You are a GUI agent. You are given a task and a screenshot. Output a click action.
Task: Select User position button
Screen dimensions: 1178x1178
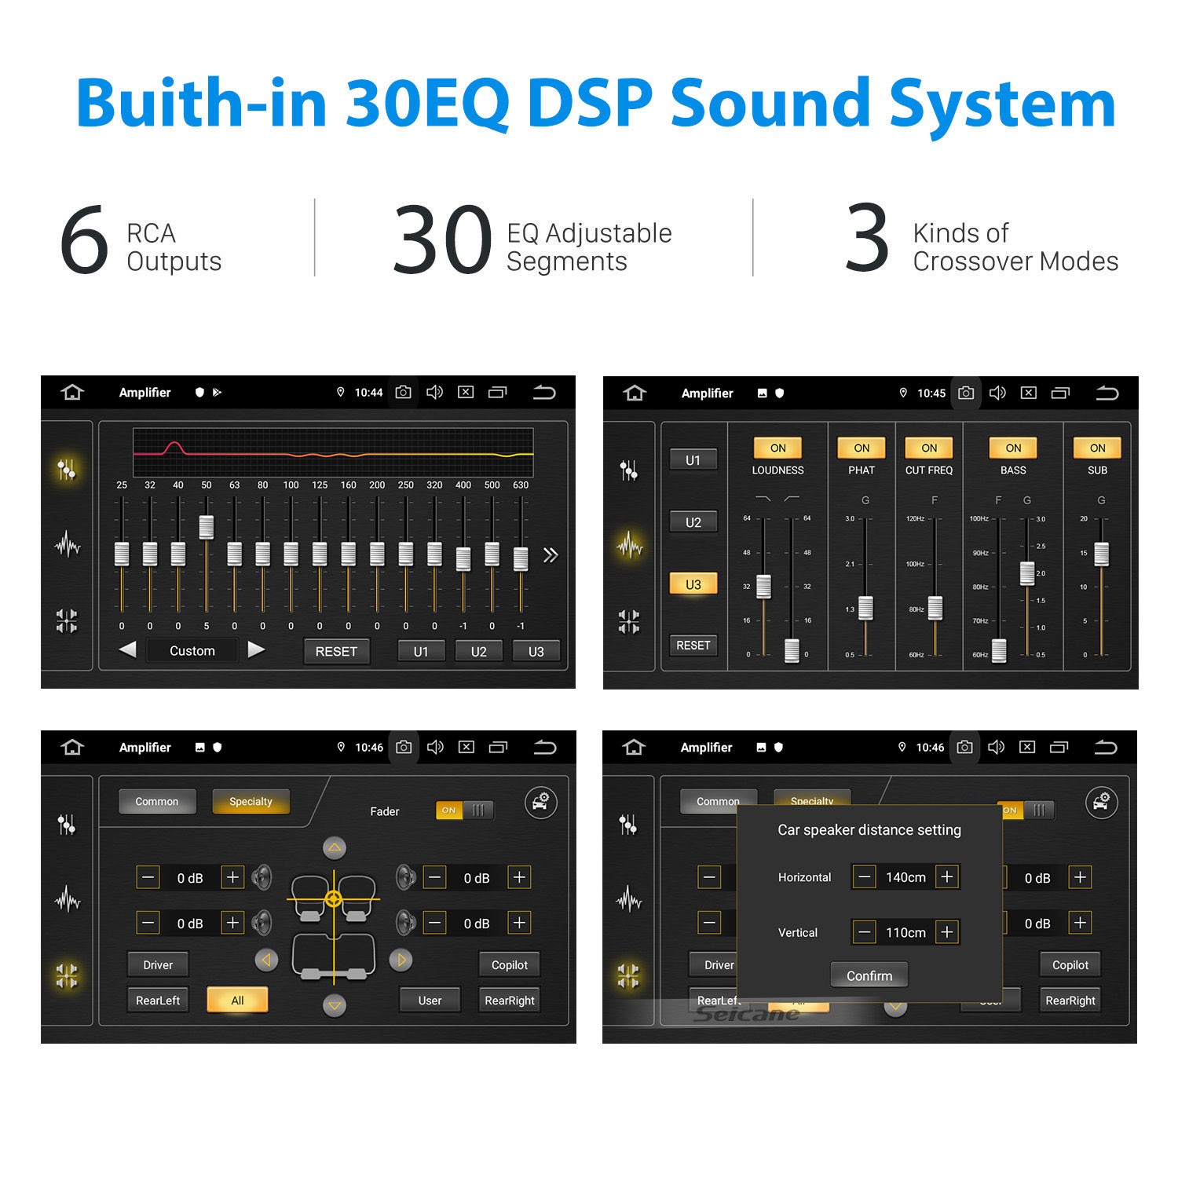[x=430, y=1000]
